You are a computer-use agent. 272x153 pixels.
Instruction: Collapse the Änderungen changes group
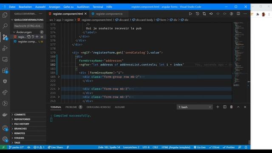click(14, 32)
